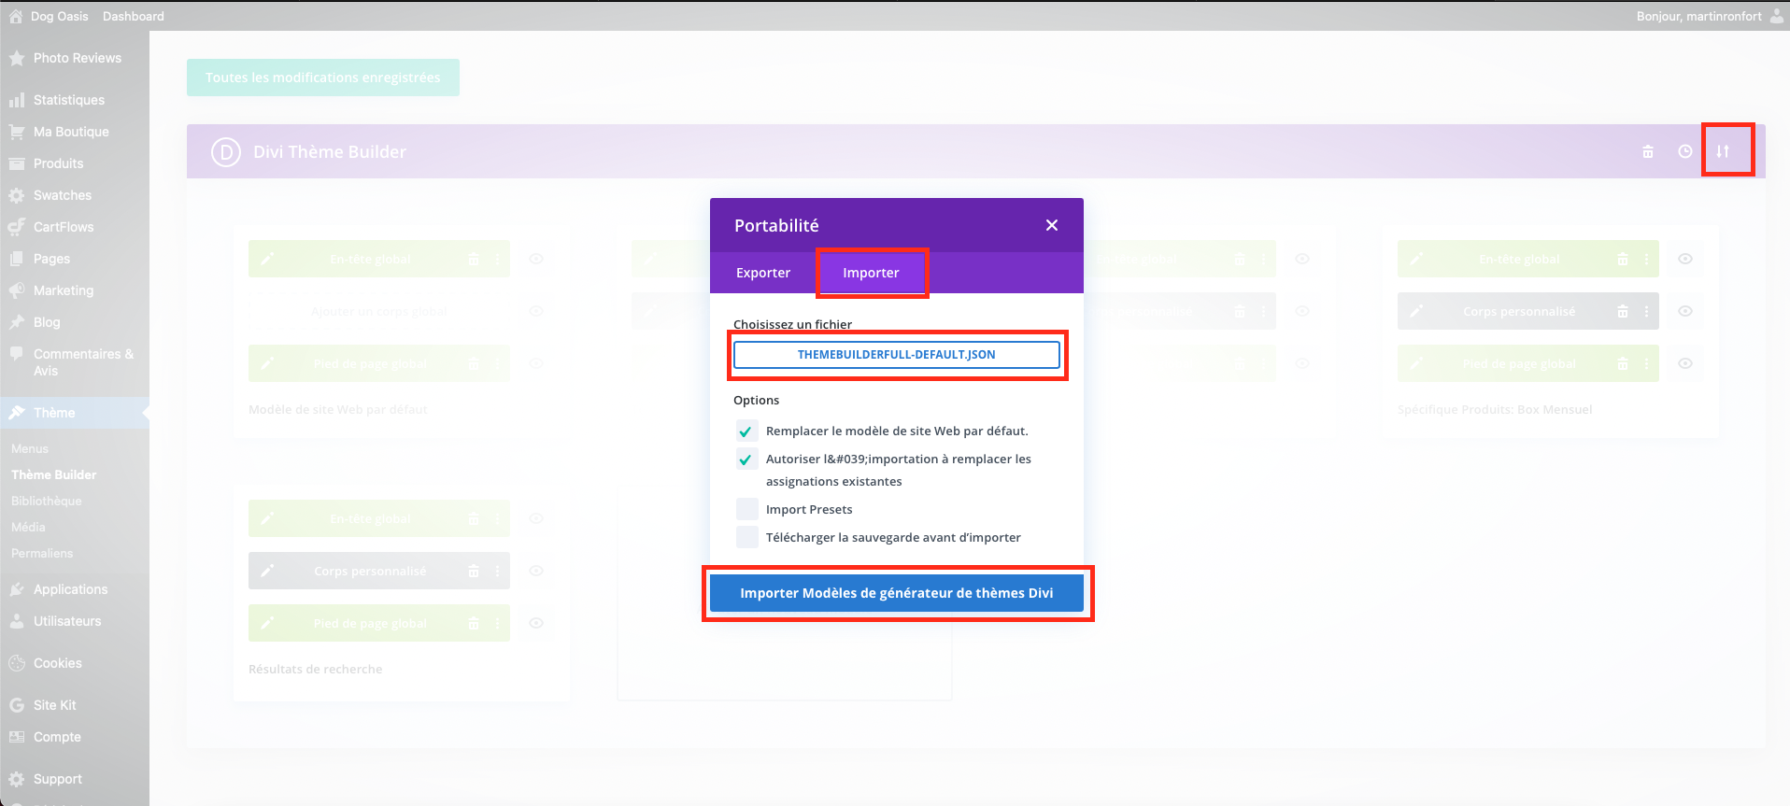Click the Blog pushpin icon
This screenshot has height=806, width=1790.
17,322
